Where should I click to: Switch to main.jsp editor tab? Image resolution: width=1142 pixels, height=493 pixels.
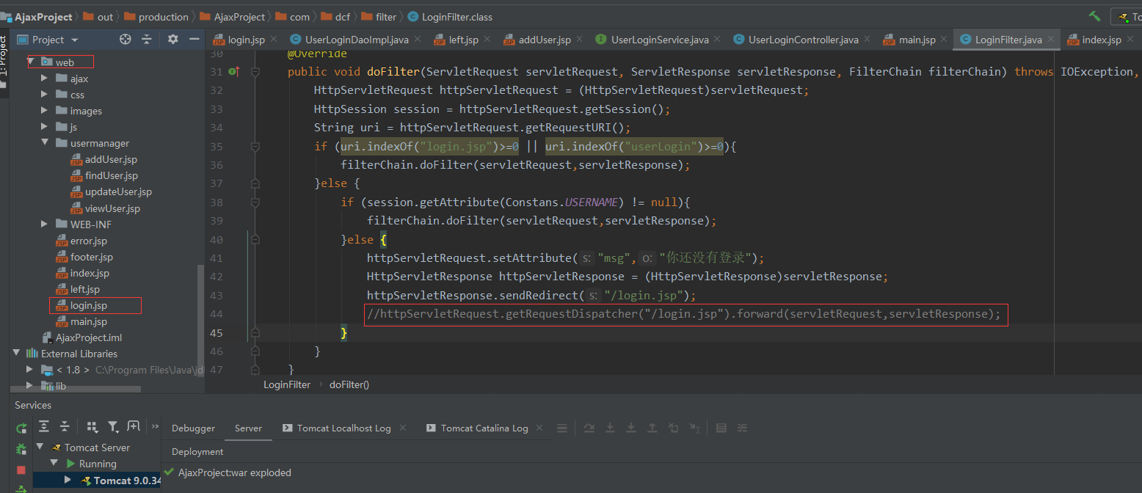click(917, 40)
